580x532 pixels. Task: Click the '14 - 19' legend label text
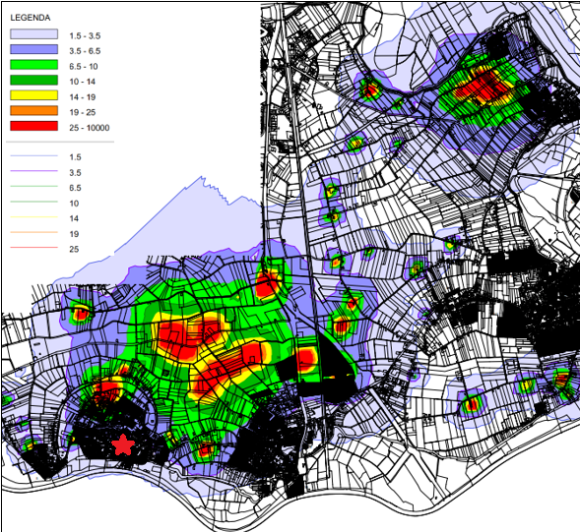click(83, 97)
